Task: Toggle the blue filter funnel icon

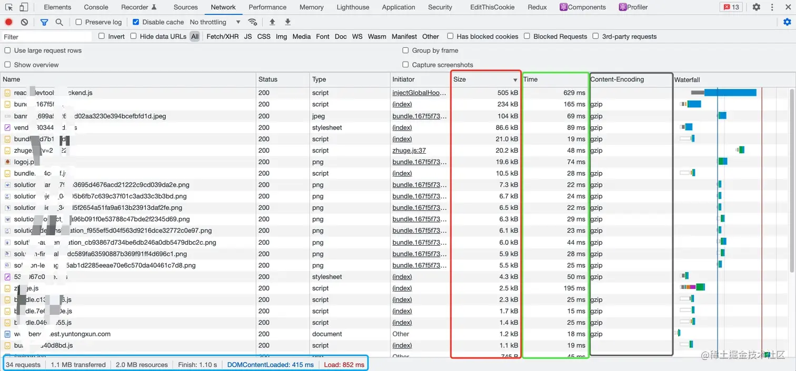Action: tap(44, 22)
